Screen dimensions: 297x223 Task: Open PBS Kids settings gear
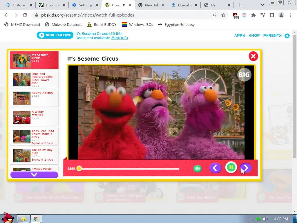click(x=287, y=35)
